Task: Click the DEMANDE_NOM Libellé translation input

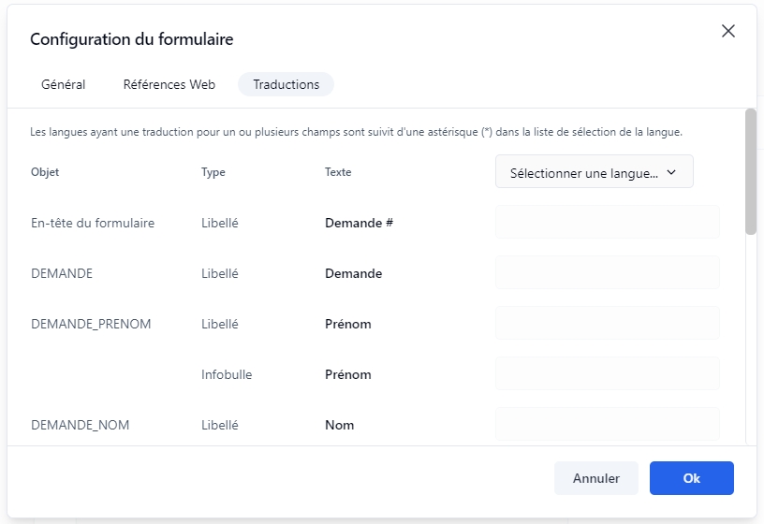Action: pyautogui.click(x=607, y=424)
